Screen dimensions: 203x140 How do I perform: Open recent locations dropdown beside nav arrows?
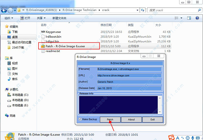pos(15,10)
